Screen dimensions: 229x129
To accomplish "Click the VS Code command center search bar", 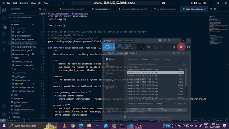I will point(116,3).
